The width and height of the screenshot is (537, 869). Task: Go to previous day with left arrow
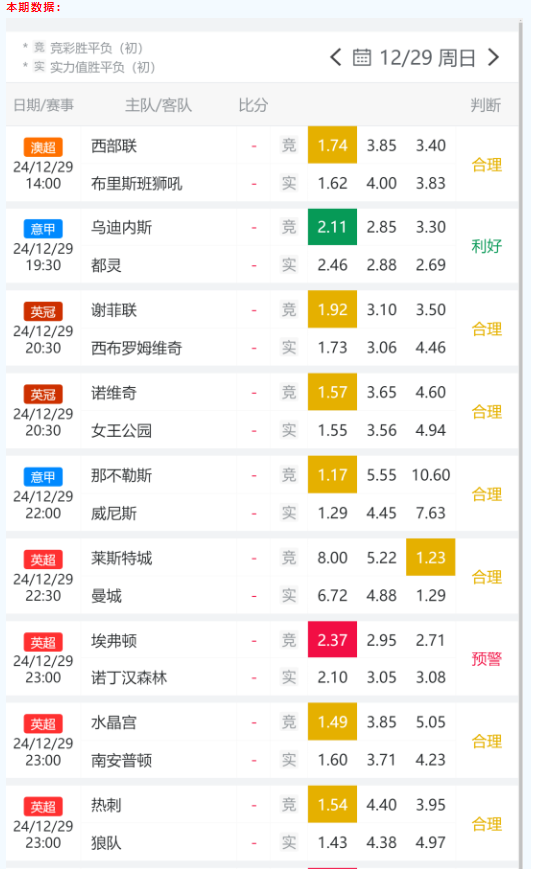pyautogui.click(x=335, y=57)
